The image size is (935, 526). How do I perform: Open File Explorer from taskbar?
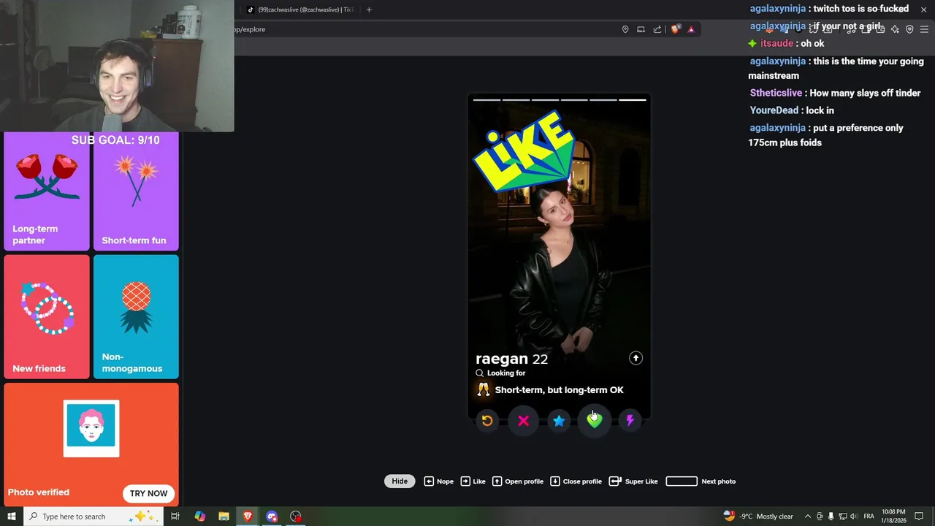[224, 517]
